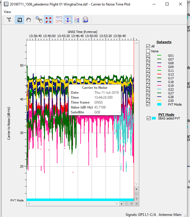Select the magnifier zoom tool
Viewport: 190px width, 217px height.
point(39,20)
